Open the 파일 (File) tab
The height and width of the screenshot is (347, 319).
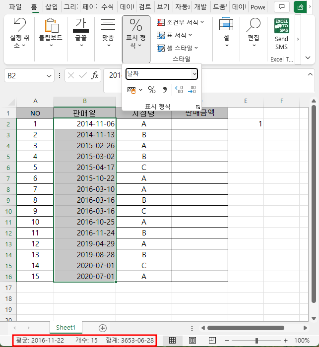[x=15, y=7]
